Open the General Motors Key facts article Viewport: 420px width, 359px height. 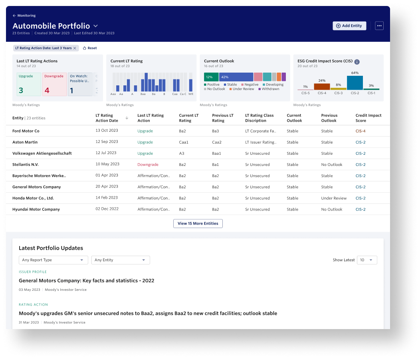[x=86, y=281]
